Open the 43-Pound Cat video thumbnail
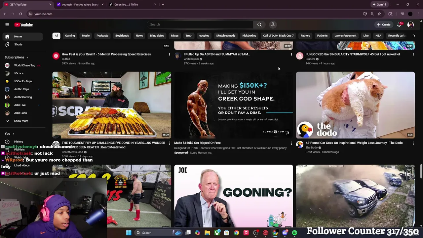 [x=355, y=105]
